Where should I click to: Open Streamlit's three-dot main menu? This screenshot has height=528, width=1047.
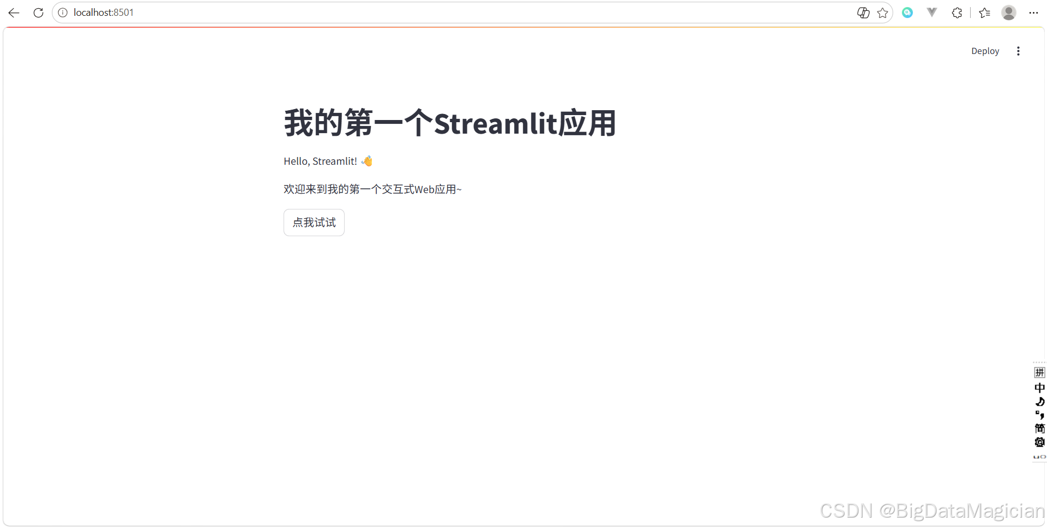coord(1018,51)
